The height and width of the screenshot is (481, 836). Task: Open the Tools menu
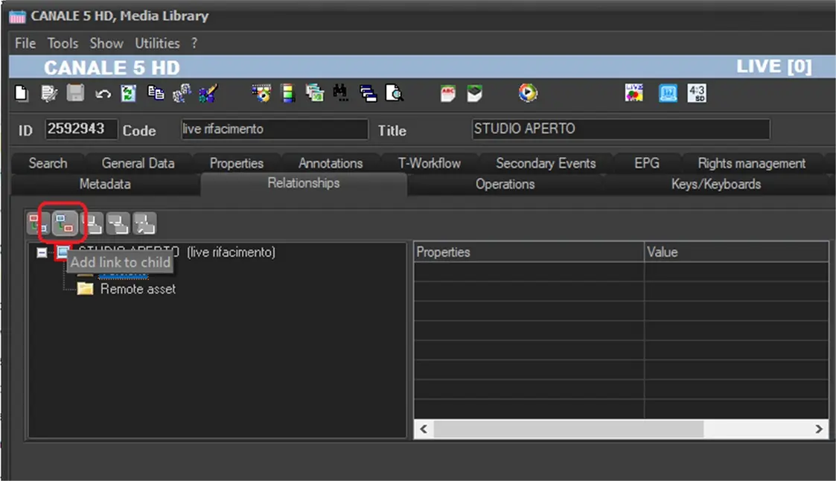63,43
